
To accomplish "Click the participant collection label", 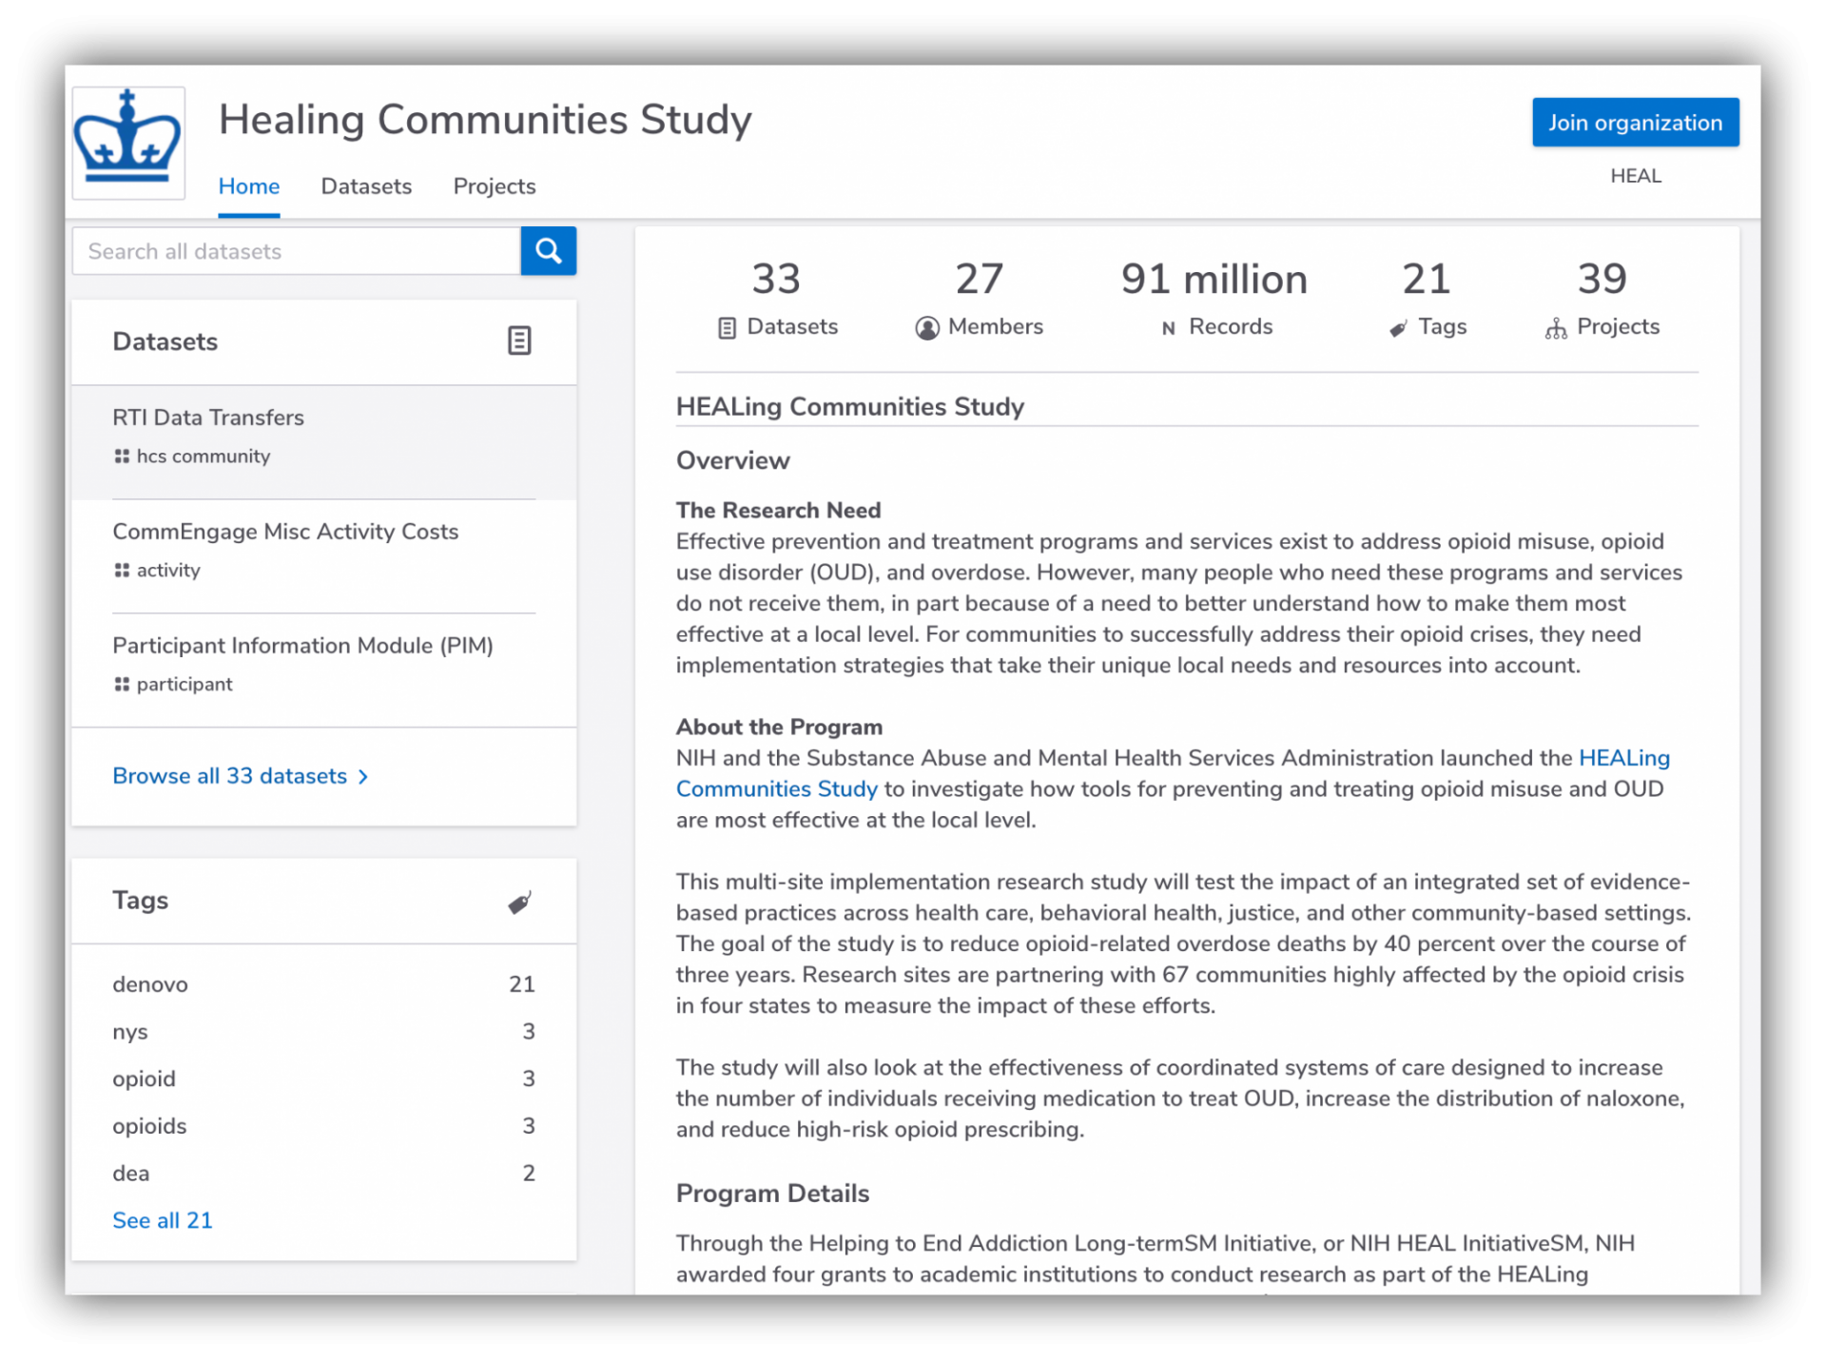I will click(185, 685).
